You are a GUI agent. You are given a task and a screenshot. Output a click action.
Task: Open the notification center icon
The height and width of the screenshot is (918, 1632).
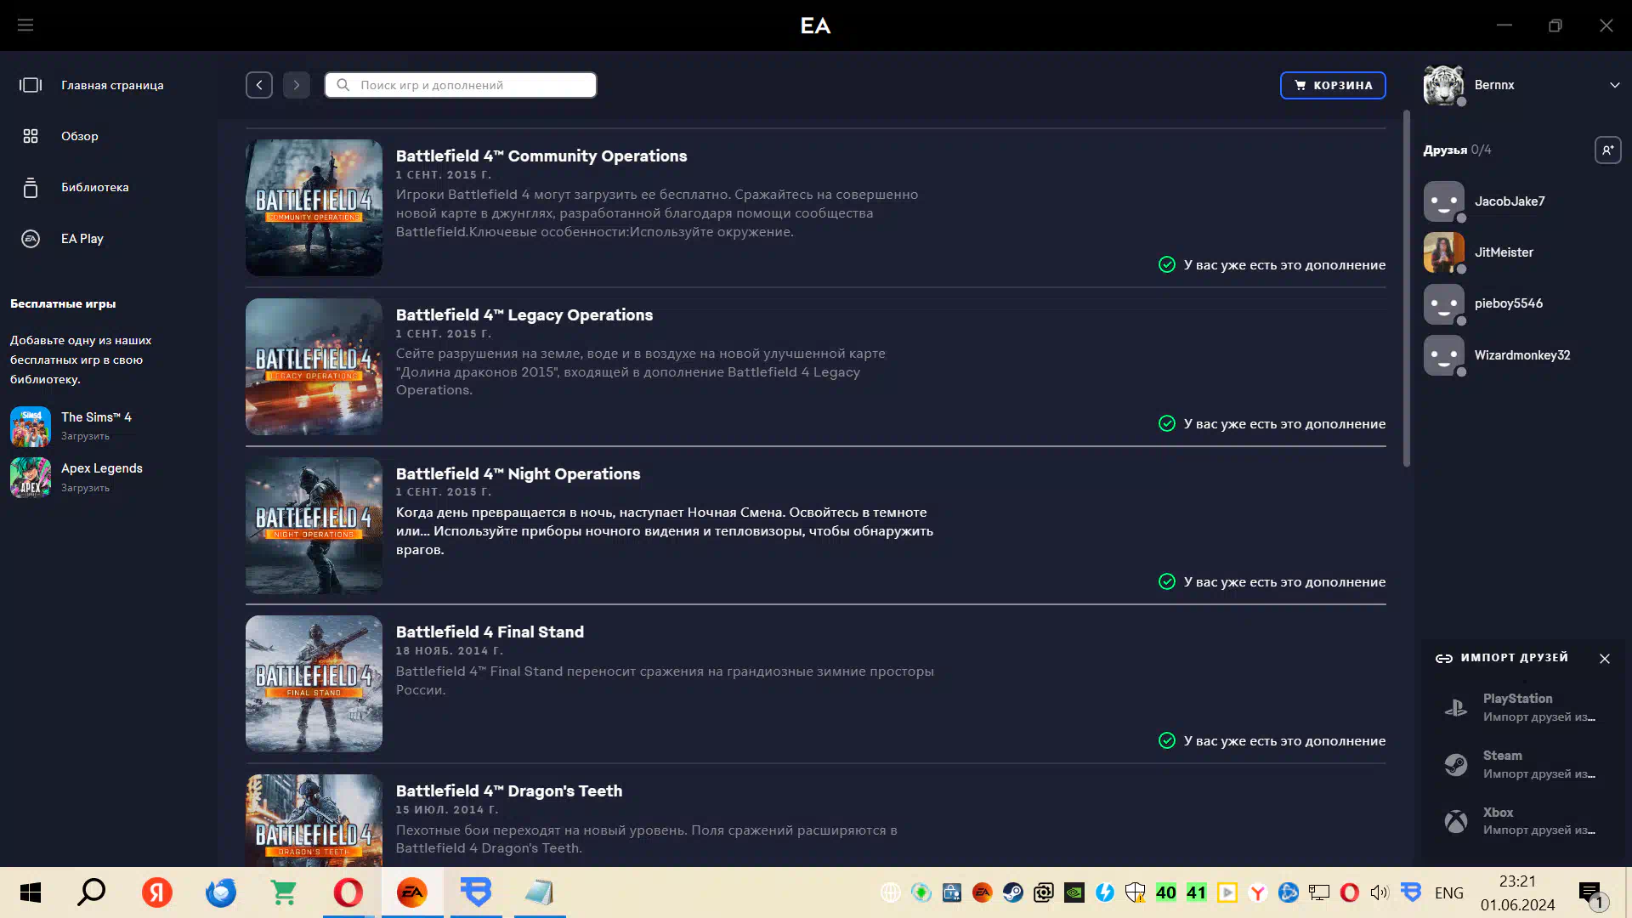1590,892
